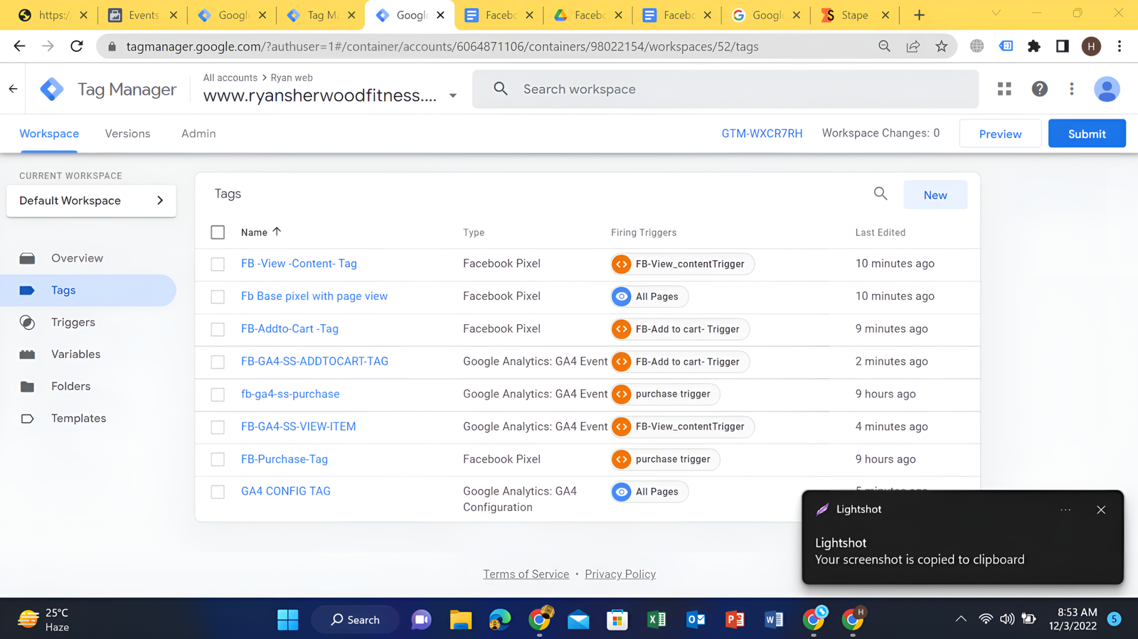Open Microsoft Store from the taskbar
1138x639 pixels.
click(x=617, y=620)
